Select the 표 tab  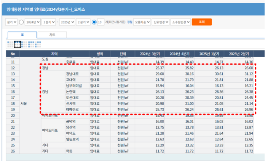pyautogui.click(x=22, y=35)
